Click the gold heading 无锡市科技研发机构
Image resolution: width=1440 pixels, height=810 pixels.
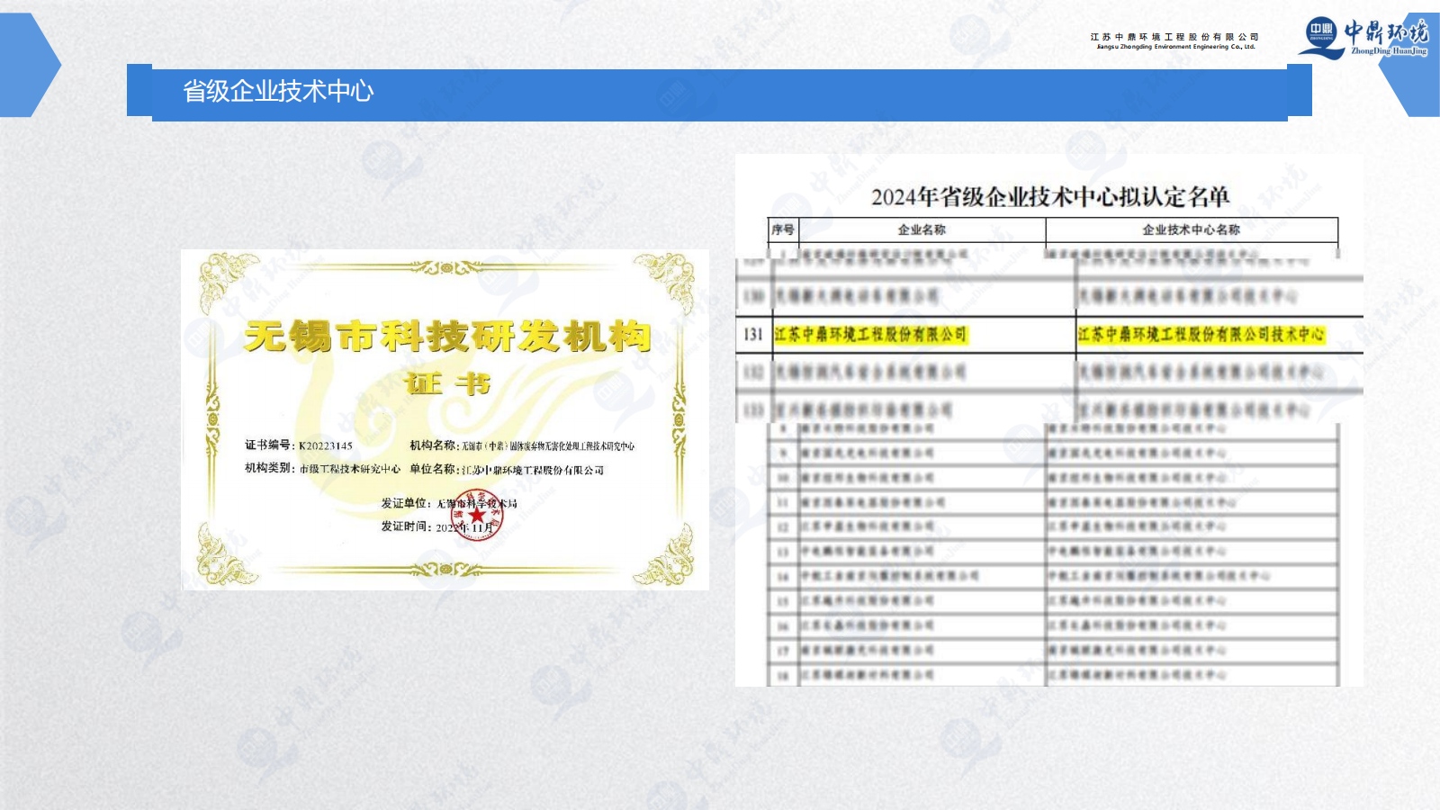pos(446,337)
